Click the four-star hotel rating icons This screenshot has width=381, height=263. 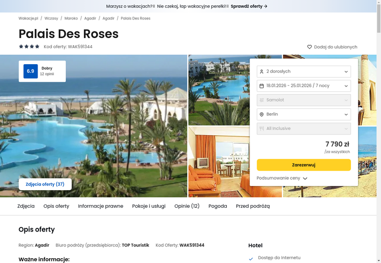pyautogui.click(x=29, y=47)
